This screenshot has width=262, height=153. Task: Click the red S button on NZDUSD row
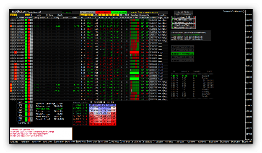29,90
